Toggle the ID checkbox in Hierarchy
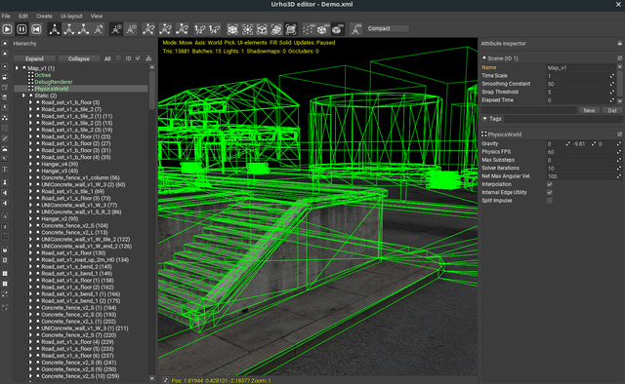Screen dimensions: 625x384 138,58
